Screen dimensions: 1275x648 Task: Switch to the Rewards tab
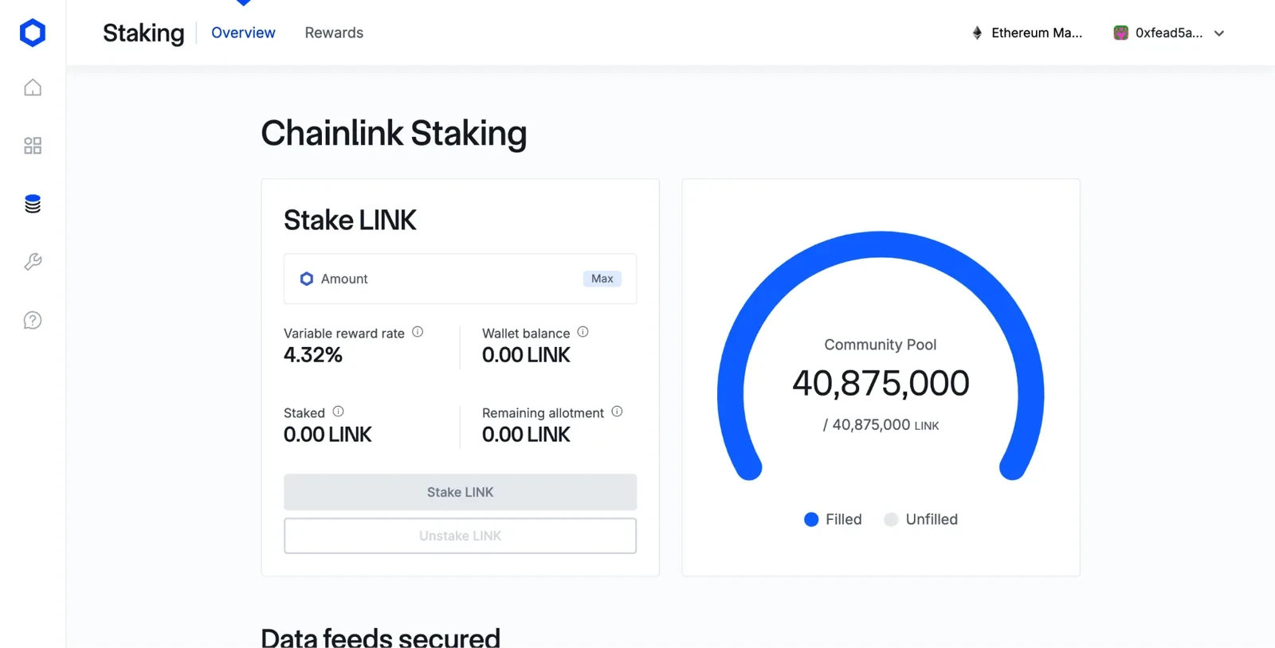tap(334, 33)
